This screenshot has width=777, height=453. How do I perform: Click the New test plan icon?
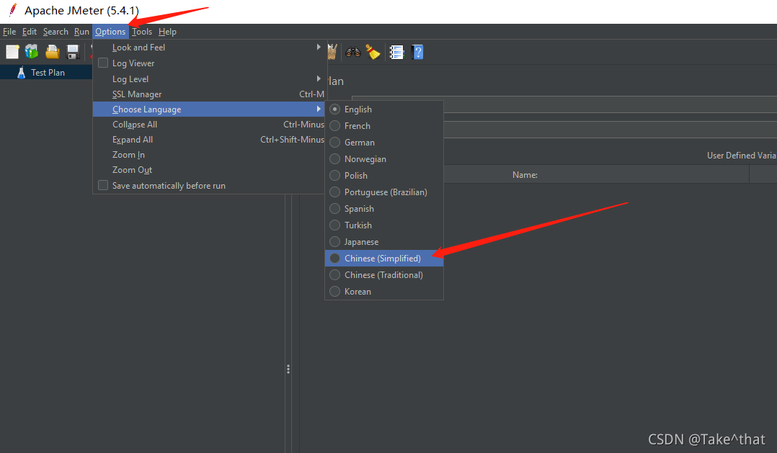(x=12, y=52)
